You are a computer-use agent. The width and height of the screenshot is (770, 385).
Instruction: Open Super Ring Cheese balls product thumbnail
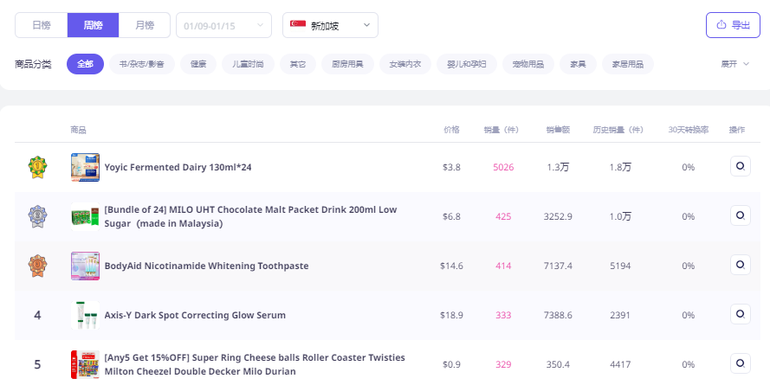click(x=85, y=364)
